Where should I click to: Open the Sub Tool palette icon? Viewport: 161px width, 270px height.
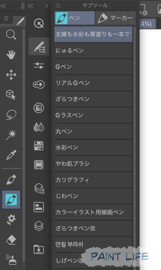click(39, 46)
